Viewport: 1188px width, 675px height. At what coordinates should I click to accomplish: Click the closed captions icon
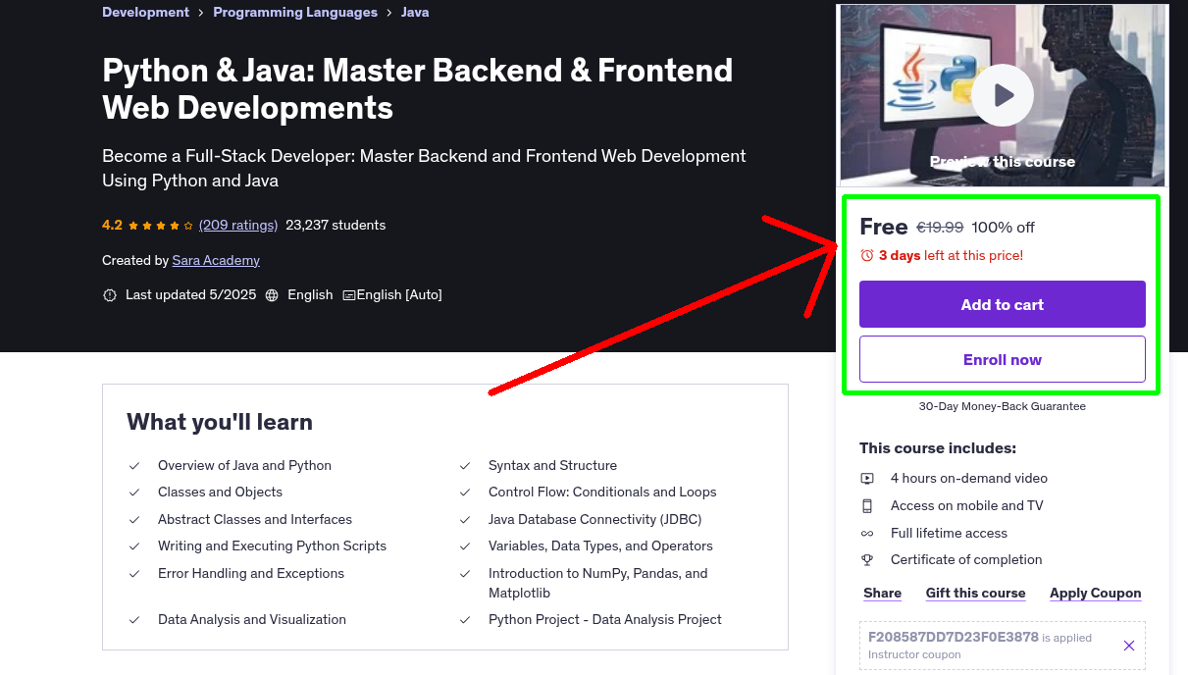(x=348, y=295)
